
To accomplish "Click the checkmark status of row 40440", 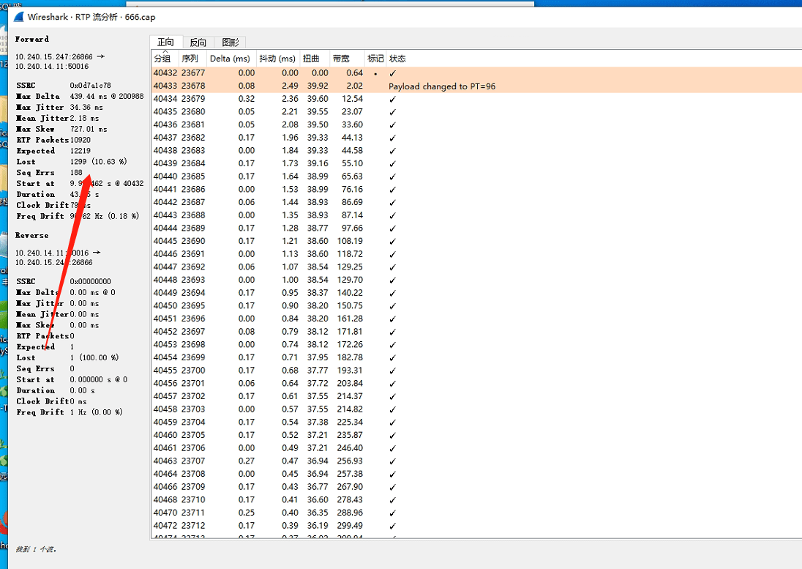I will pos(392,176).
